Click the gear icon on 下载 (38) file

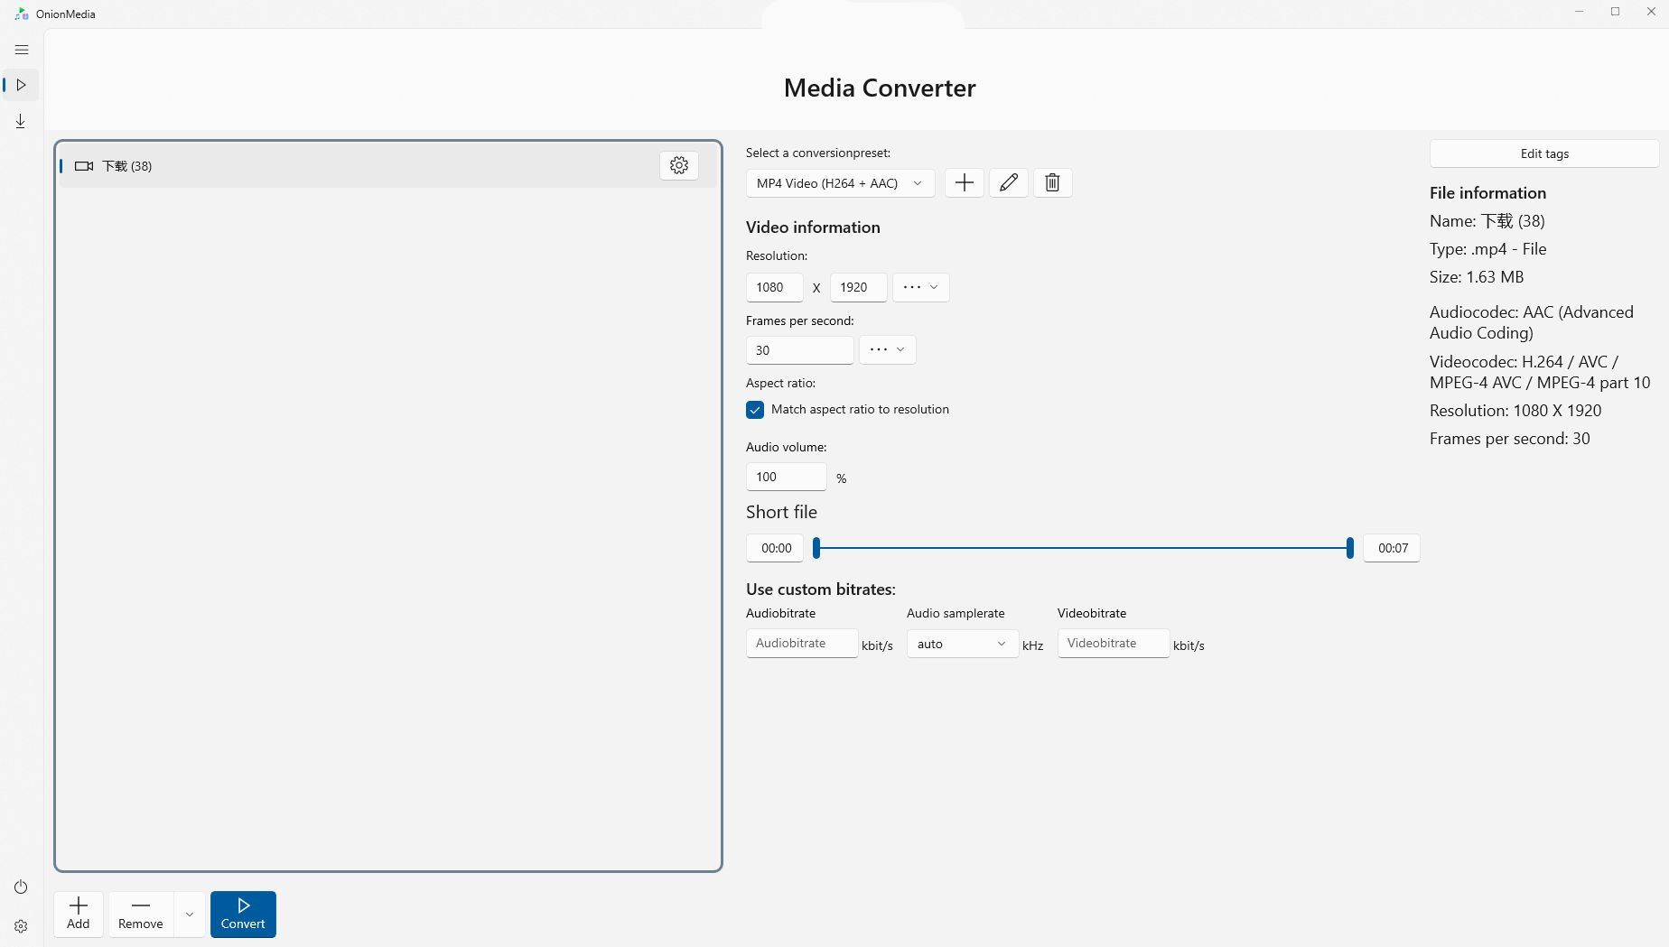pyautogui.click(x=679, y=165)
